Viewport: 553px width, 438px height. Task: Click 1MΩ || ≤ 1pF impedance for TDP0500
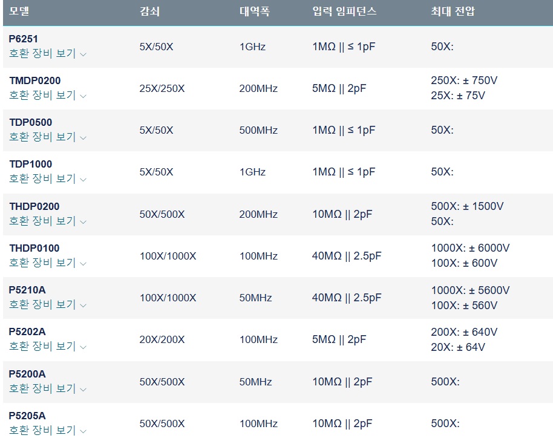(x=344, y=131)
